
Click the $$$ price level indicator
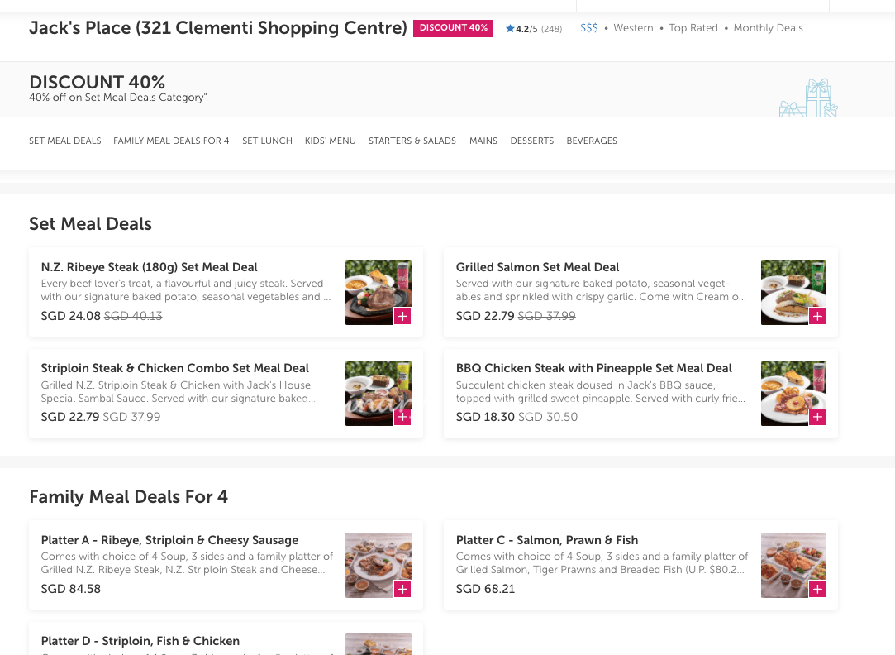589,28
